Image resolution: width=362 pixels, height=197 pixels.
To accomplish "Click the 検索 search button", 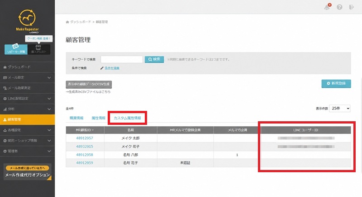I will click(x=154, y=60).
